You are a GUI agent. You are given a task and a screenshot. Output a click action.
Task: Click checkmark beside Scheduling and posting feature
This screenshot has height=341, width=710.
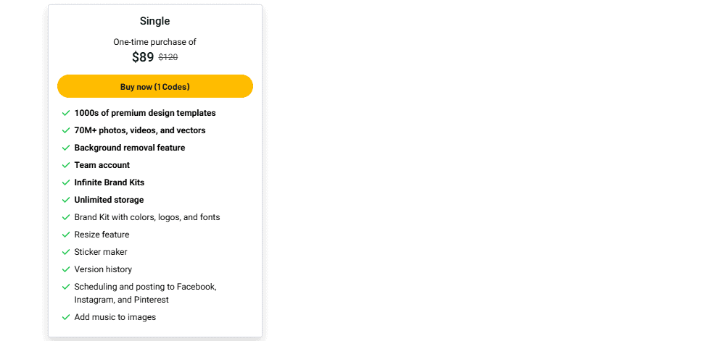click(x=66, y=287)
